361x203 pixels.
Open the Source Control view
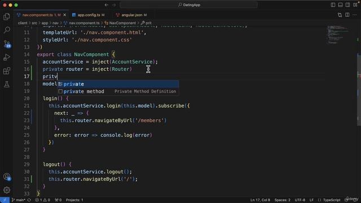[x=7, y=44]
